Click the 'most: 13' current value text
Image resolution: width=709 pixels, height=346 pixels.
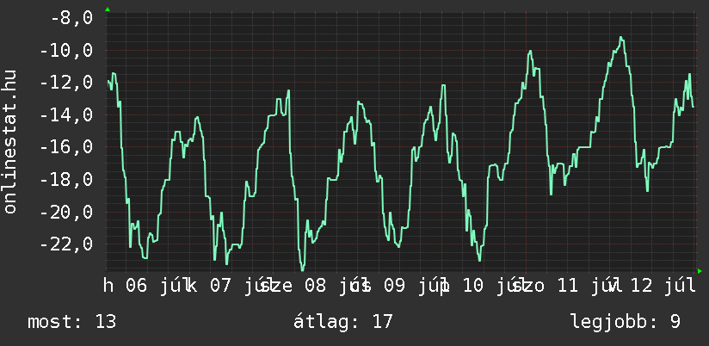coord(72,322)
